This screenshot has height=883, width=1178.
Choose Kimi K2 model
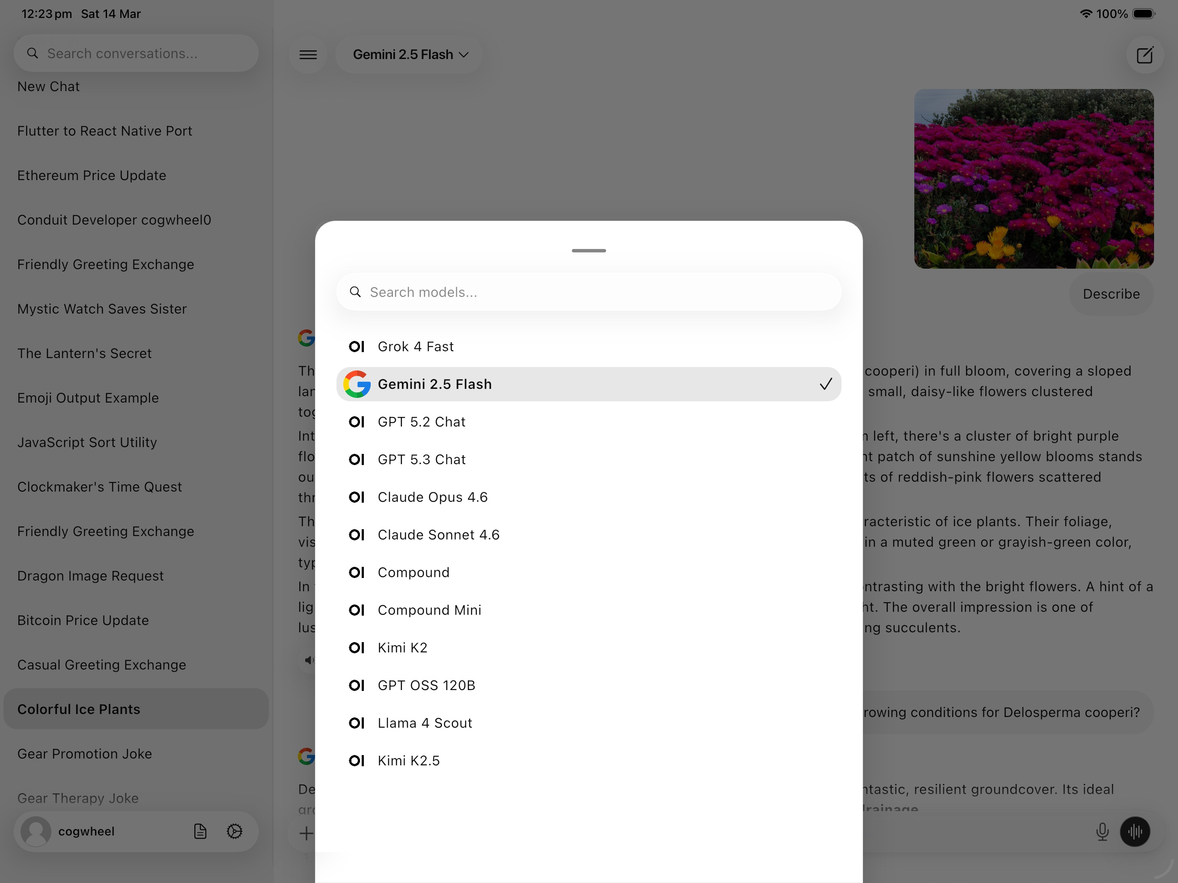pyautogui.click(x=589, y=648)
